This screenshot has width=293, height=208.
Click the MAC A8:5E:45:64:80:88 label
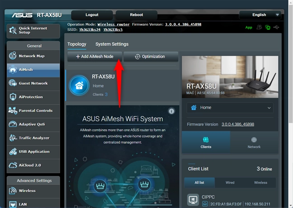coord(206,93)
